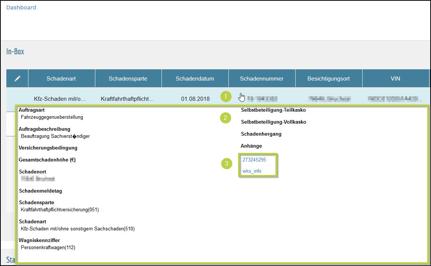Open the wks_info attachment link

pos(252,171)
